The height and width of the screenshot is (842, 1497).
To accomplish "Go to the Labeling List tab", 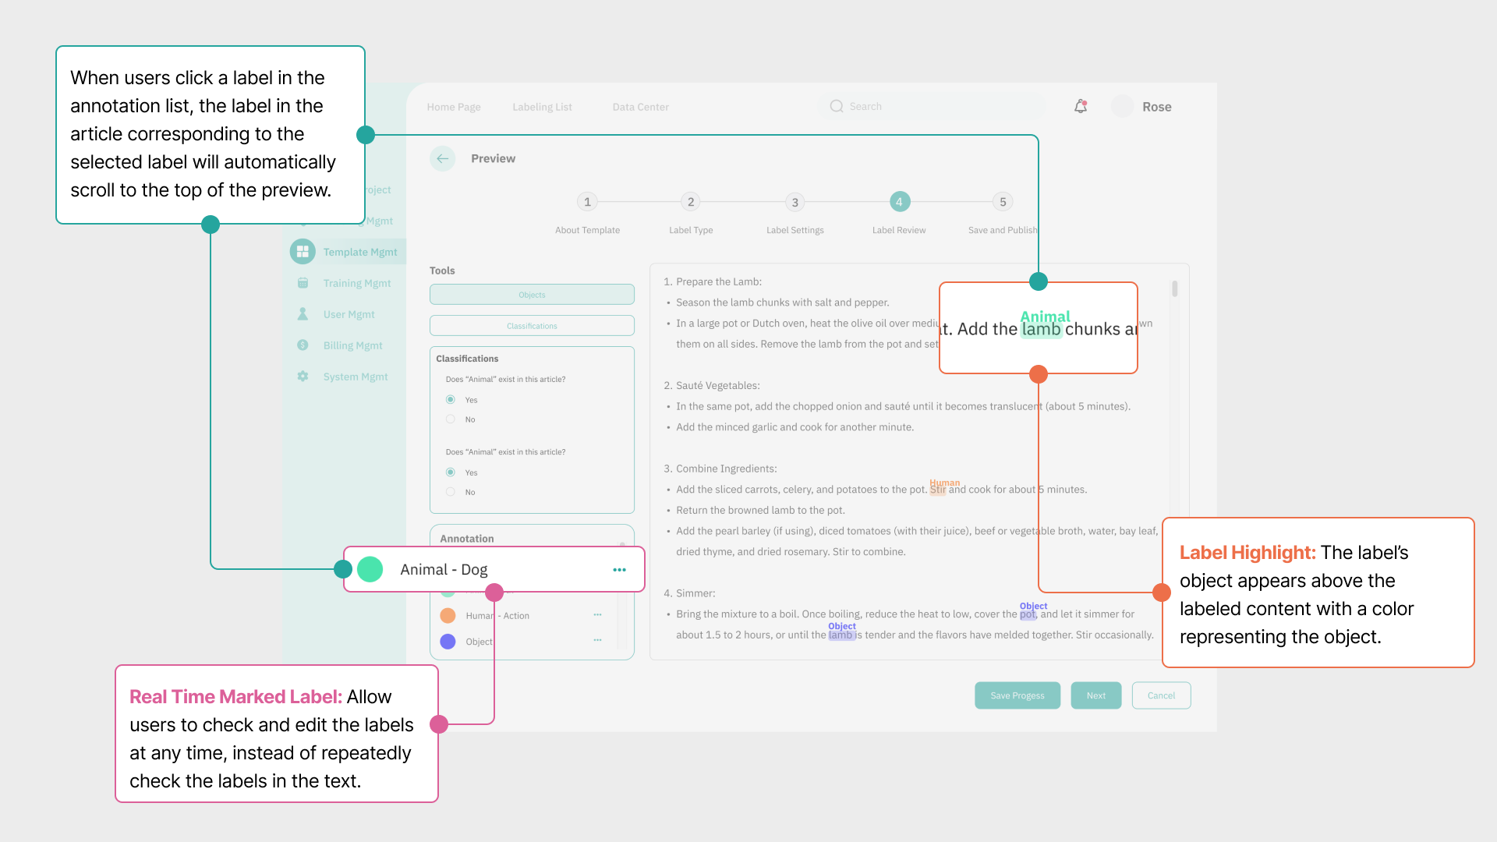I will tap(542, 107).
